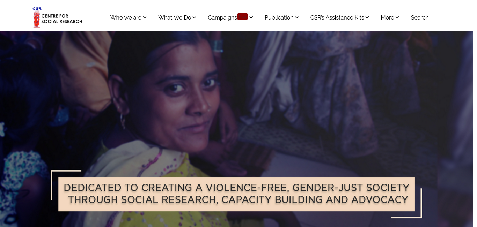Open the Publication menu
The image size is (477, 227).
[279, 17]
